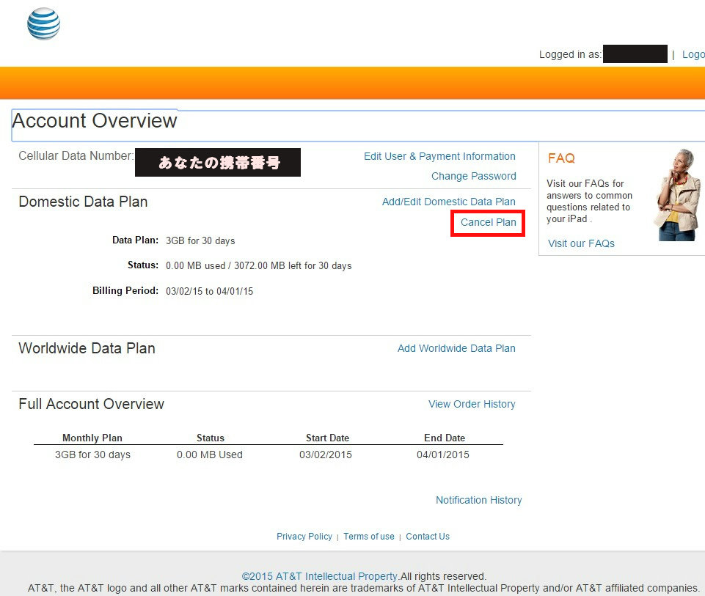Click the bold 'Status:' label
The width and height of the screenshot is (705, 596).
(x=143, y=265)
